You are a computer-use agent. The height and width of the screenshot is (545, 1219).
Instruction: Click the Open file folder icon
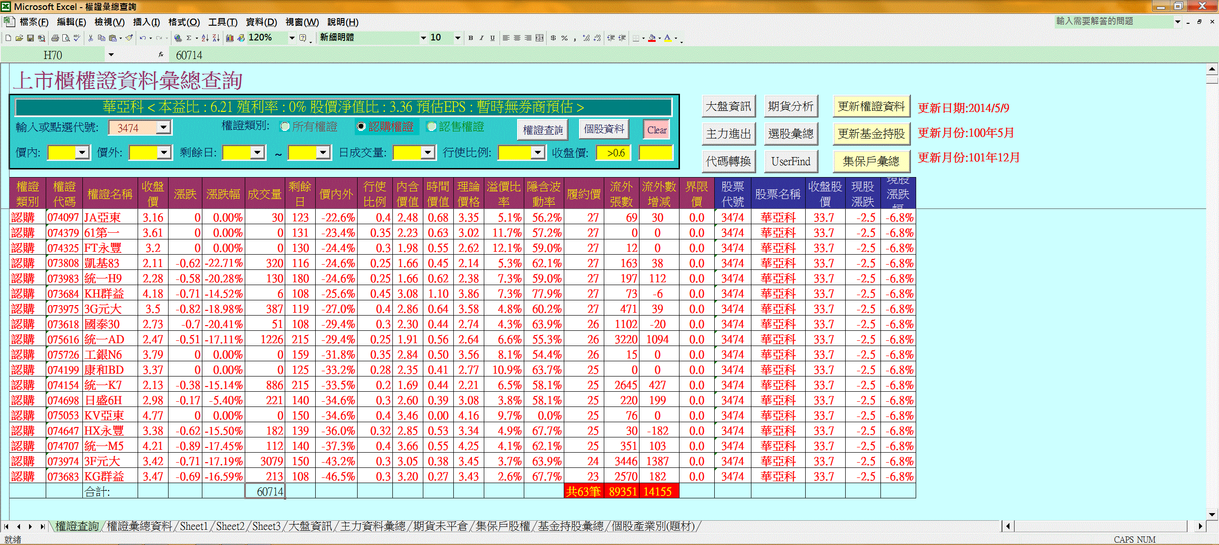pos(19,38)
